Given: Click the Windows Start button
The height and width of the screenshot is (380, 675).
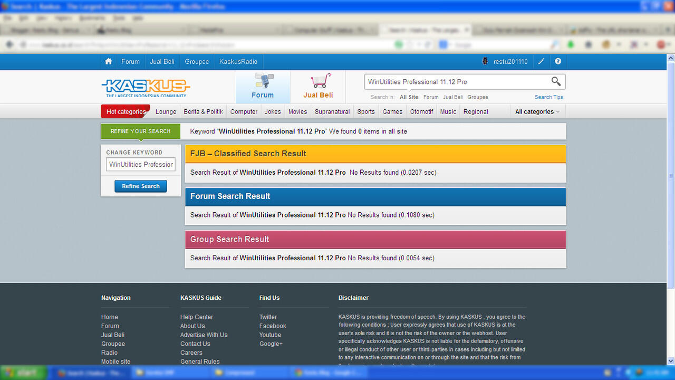Looking at the screenshot, I should tap(24, 373).
